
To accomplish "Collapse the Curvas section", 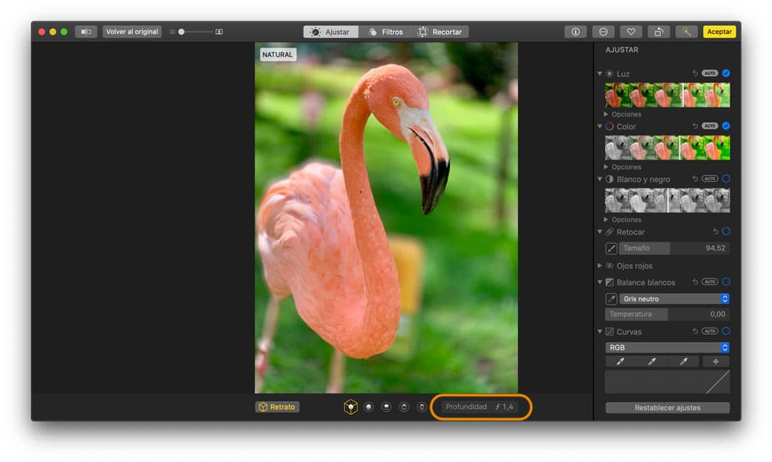I will point(600,332).
